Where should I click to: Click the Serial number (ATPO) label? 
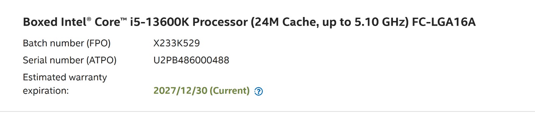coord(70,60)
